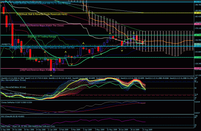Viewport: 201px width, 131px height.
Task: Click the 5 Apr 2009 date label
Action: [x=87, y=130]
